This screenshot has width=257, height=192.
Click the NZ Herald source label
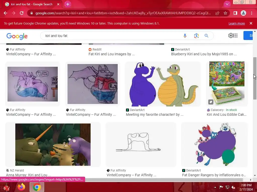click(17, 170)
